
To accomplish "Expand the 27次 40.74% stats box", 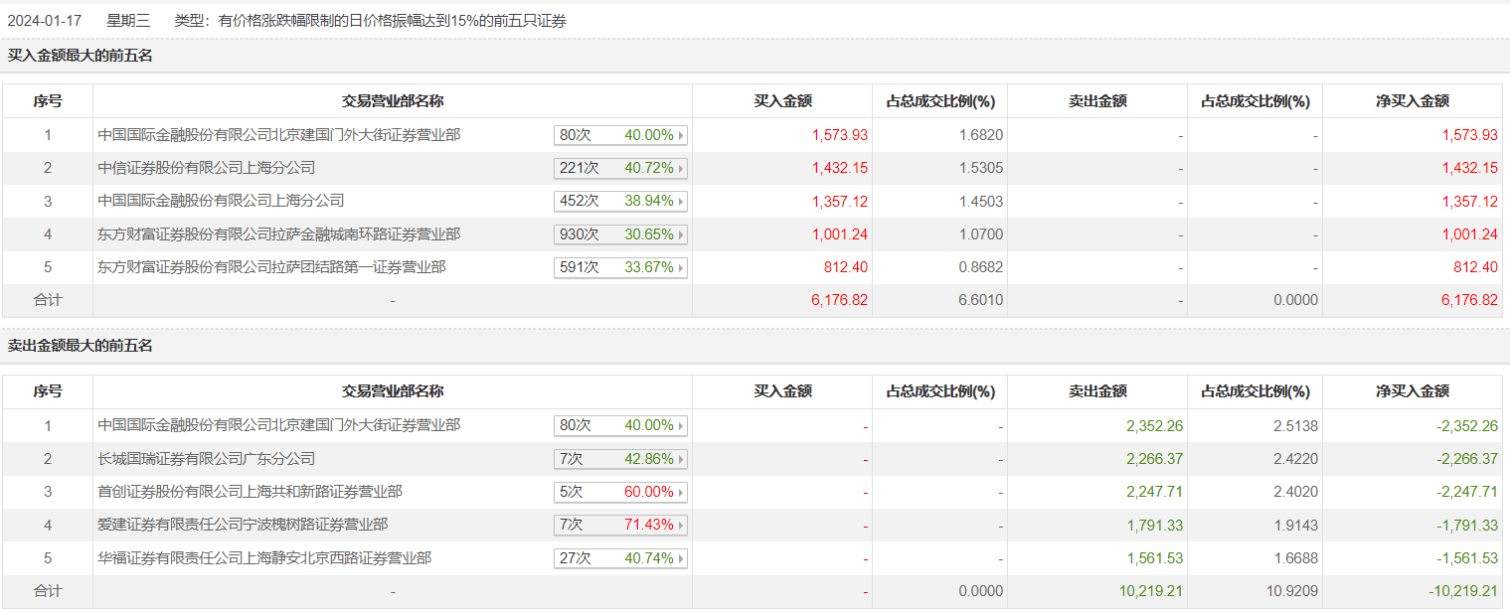I will coord(620,558).
